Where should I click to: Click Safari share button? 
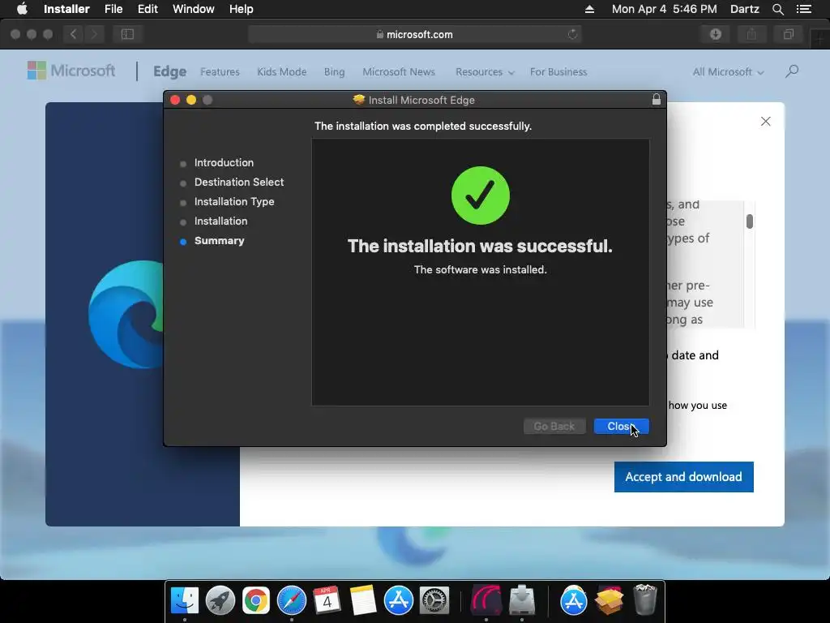751,34
